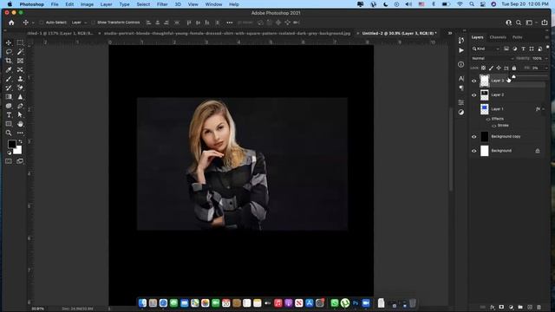
Task: Hide the Background layer via eye icon
Action: point(474,151)
